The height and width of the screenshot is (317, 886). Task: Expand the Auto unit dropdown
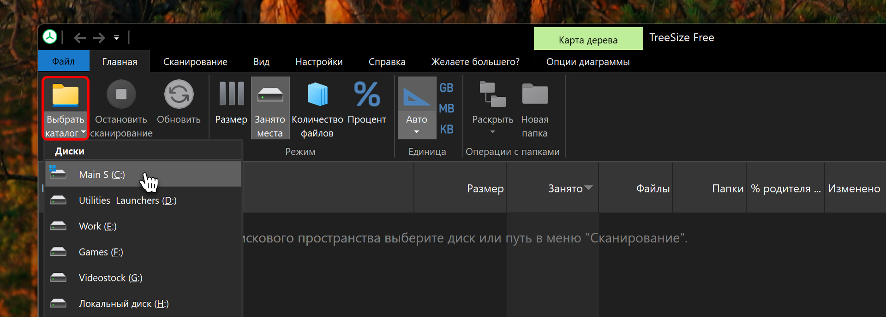pos(417,131)
